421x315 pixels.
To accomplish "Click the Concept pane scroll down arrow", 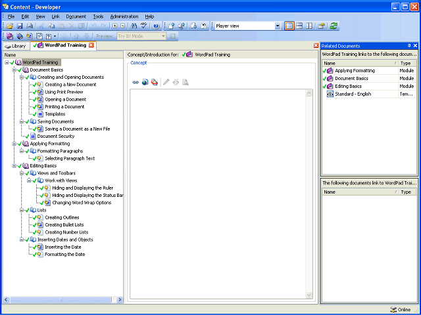I will pos(309,295).
